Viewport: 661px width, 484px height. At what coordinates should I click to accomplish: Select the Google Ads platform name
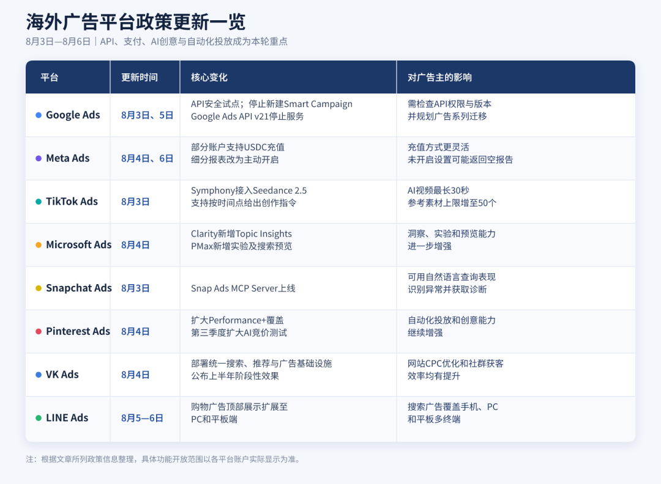(73, 115)
